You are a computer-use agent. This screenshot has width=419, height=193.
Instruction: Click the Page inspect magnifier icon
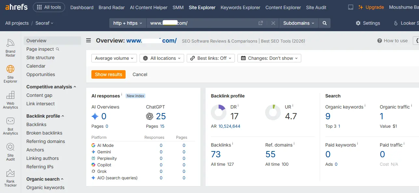pyautogui.click(x=58, y=49)
